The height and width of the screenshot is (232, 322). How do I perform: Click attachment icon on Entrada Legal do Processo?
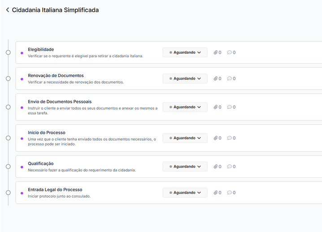pyautogui.click(x=216, y=193)
